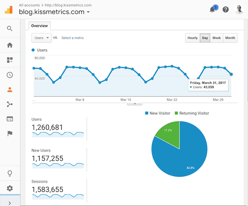The width and height of the screenshot is (248, 206).
Task: Go to Home in the sidebar
Action: (x=10, y=45)
